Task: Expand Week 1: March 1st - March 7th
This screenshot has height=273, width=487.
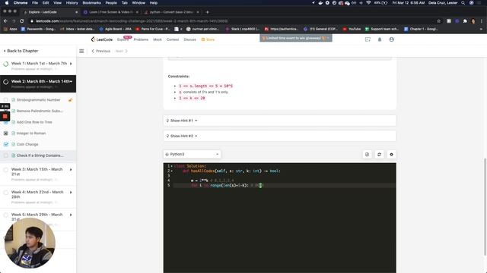Action: coord(71,64)
